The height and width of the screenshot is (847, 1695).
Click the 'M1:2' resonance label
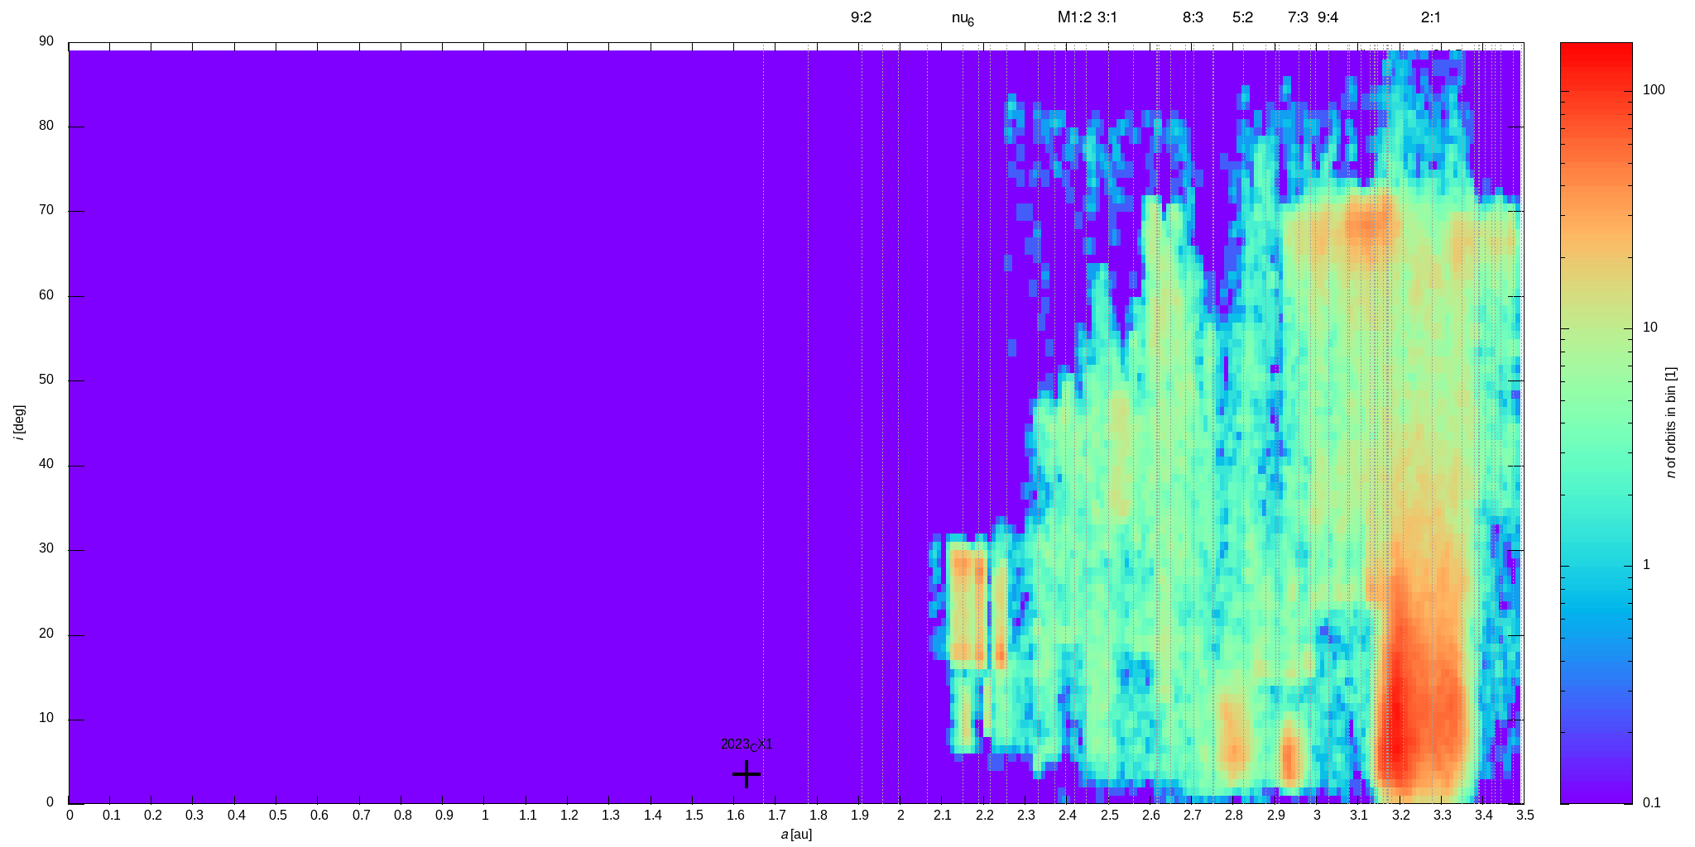pyautogui.click(x=1074, y=17)
